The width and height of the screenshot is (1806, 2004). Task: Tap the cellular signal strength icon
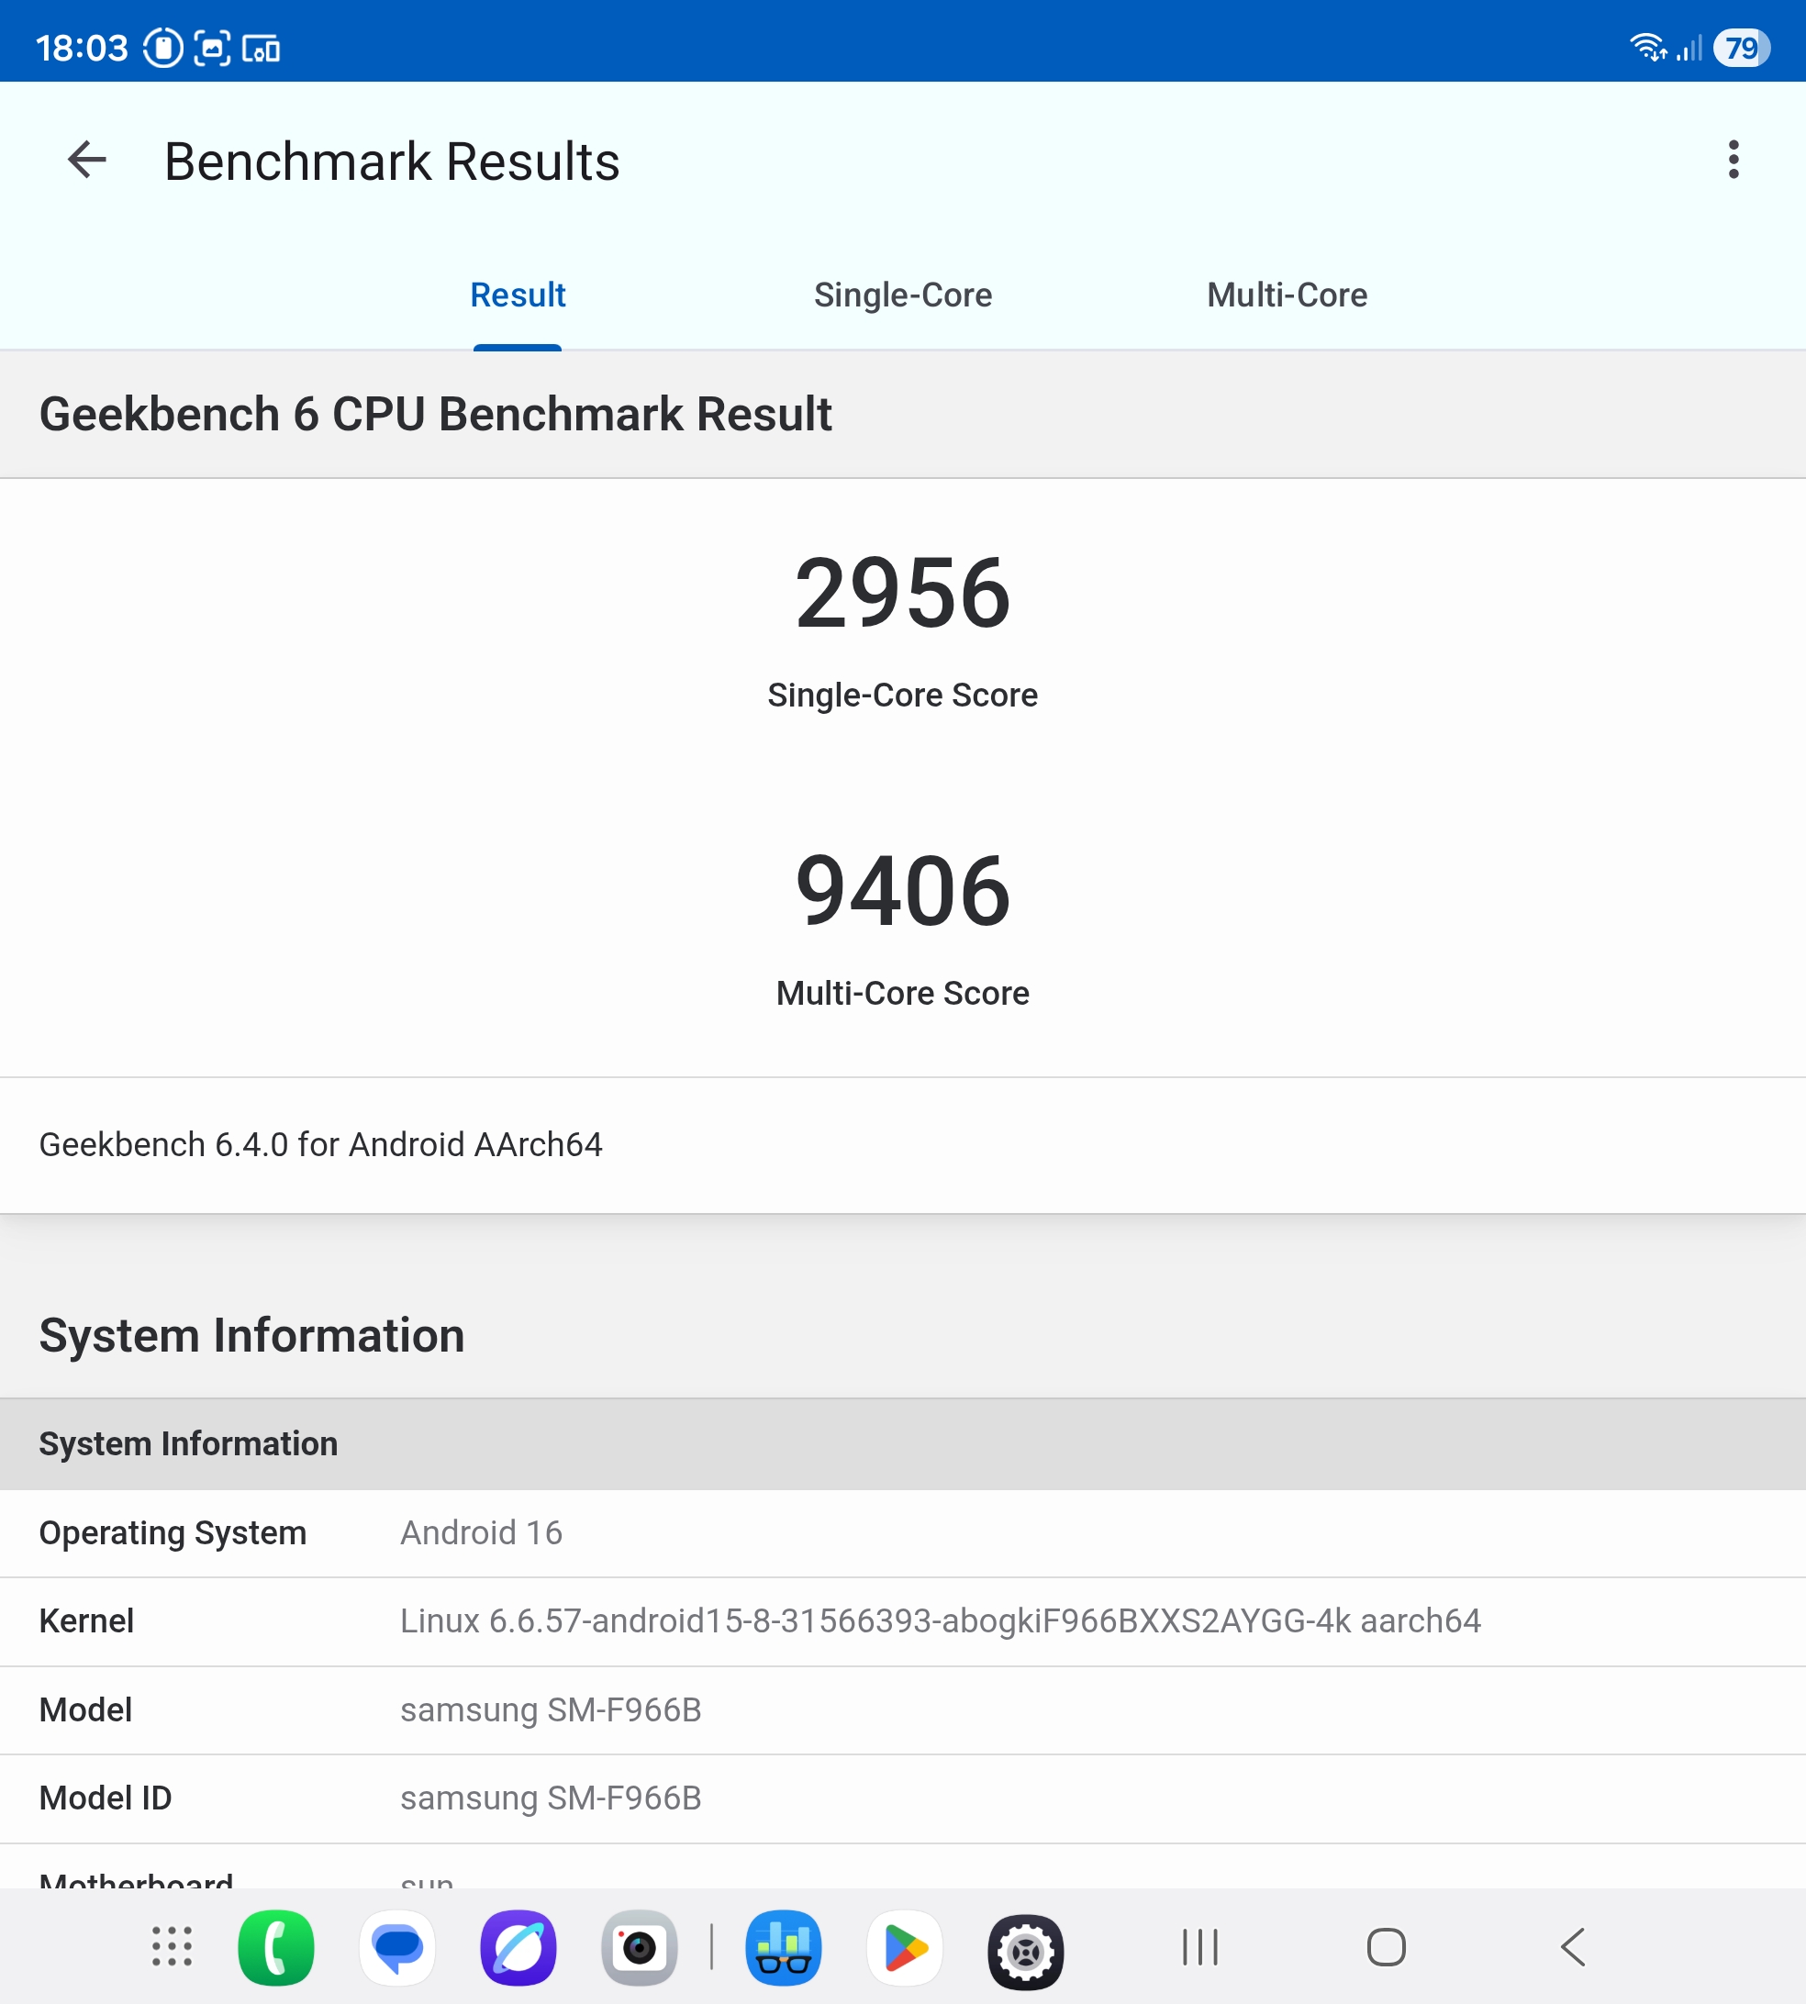[1689, 47]
